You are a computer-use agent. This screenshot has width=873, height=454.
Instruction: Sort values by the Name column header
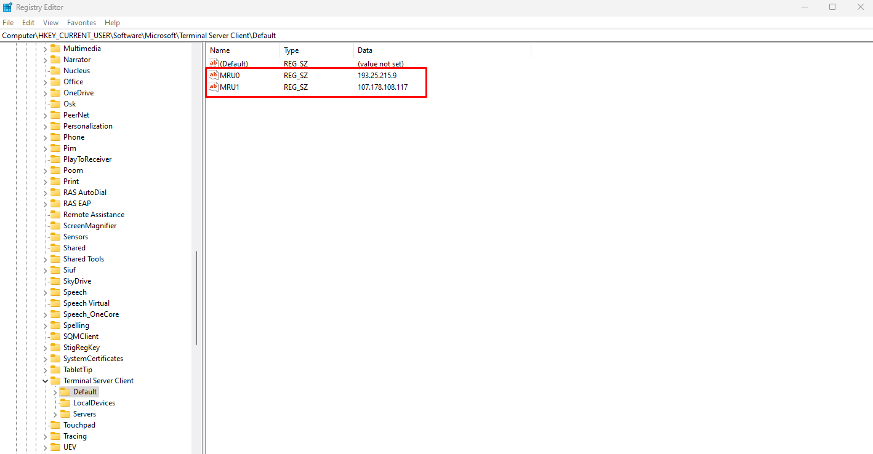[x=243, y=50]
